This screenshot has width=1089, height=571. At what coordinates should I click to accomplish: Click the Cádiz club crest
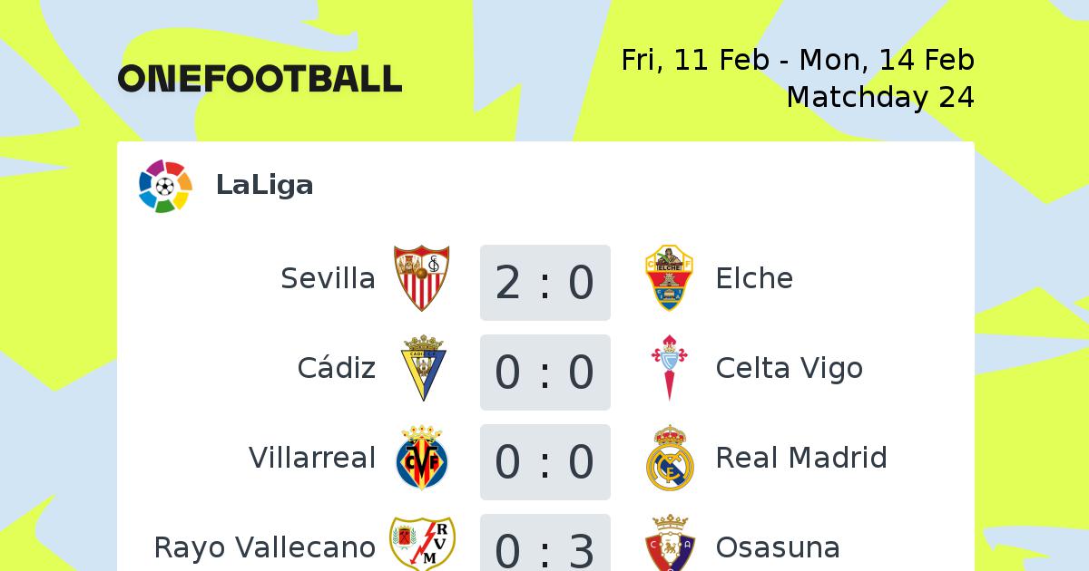[422, 368]
